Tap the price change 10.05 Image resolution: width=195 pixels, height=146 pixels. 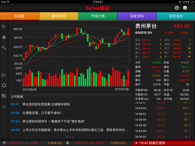tap(184, 33)
